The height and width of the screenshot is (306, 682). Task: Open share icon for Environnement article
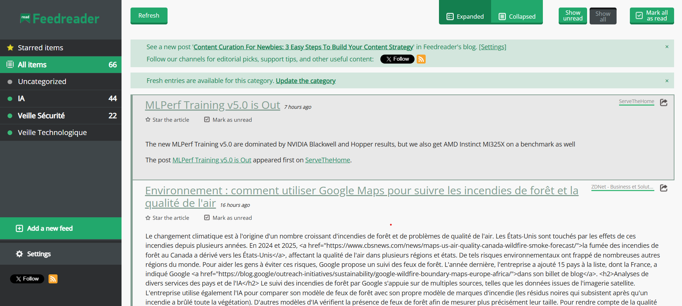[x=664, y=188]
